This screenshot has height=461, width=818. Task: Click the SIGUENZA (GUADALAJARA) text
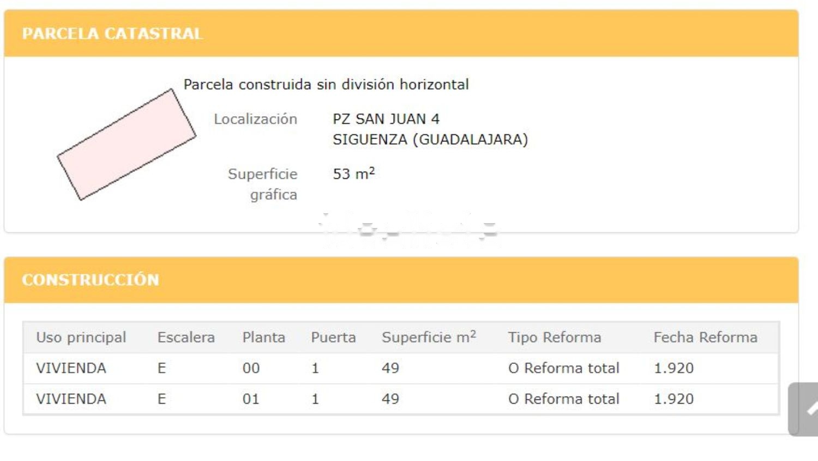point(430,140)
